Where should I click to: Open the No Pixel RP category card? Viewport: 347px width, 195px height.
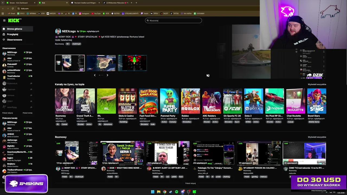click(x=275, y=101)
